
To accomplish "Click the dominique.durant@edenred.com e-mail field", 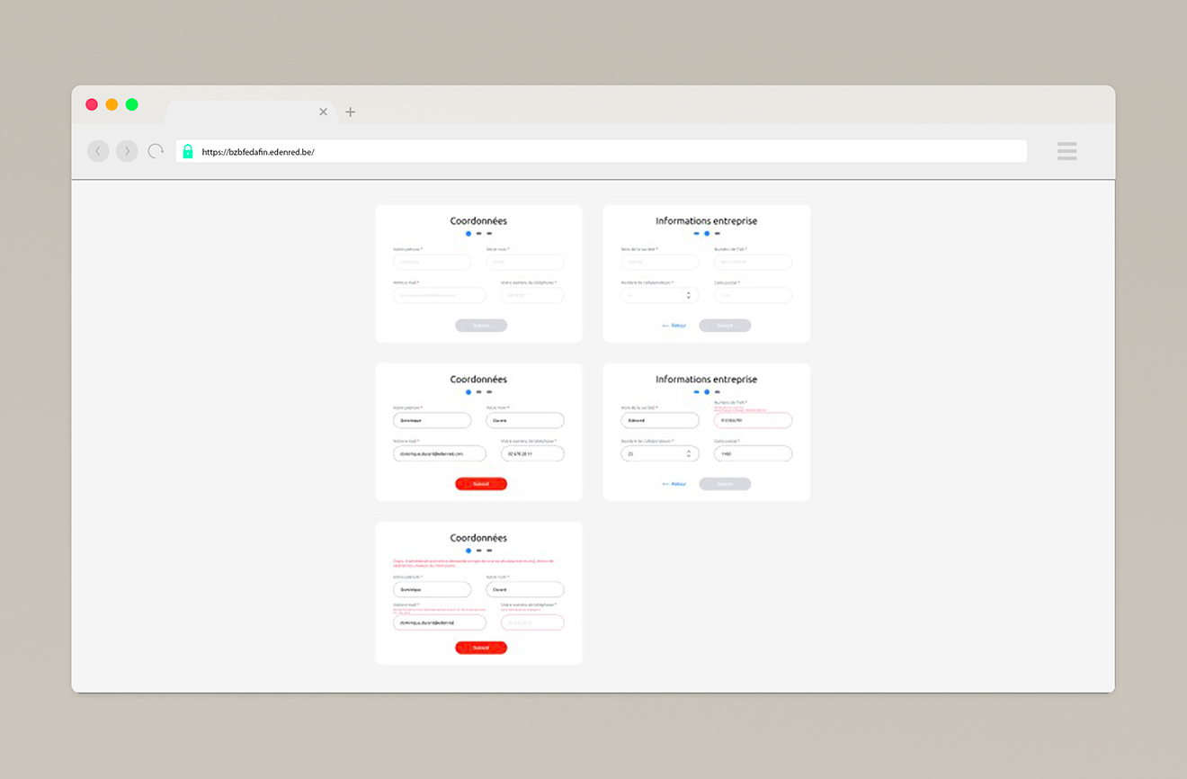I will 440,453.
